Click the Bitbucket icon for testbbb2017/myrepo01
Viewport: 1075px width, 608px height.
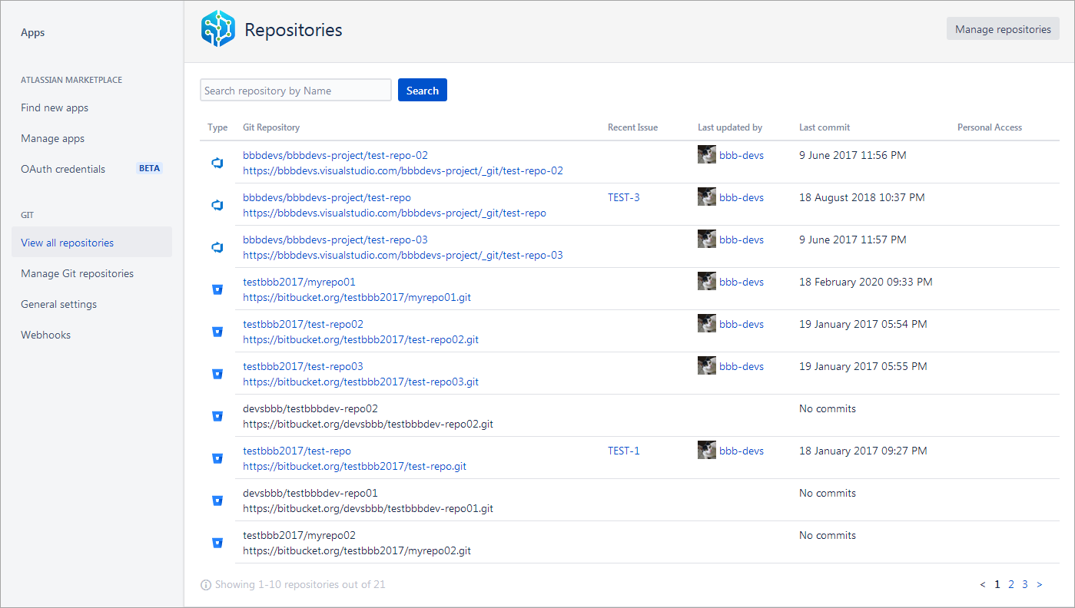click(217, 289)
